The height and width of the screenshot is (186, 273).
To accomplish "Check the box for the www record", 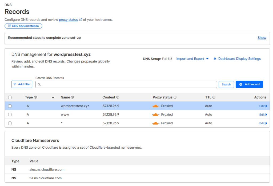I will point(10,114).
